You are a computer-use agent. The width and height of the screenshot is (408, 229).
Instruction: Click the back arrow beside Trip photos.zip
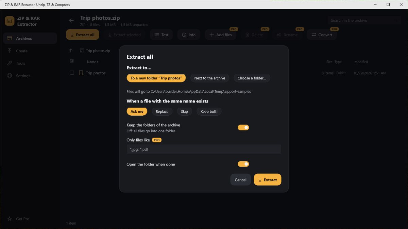(x=71, y=21)
